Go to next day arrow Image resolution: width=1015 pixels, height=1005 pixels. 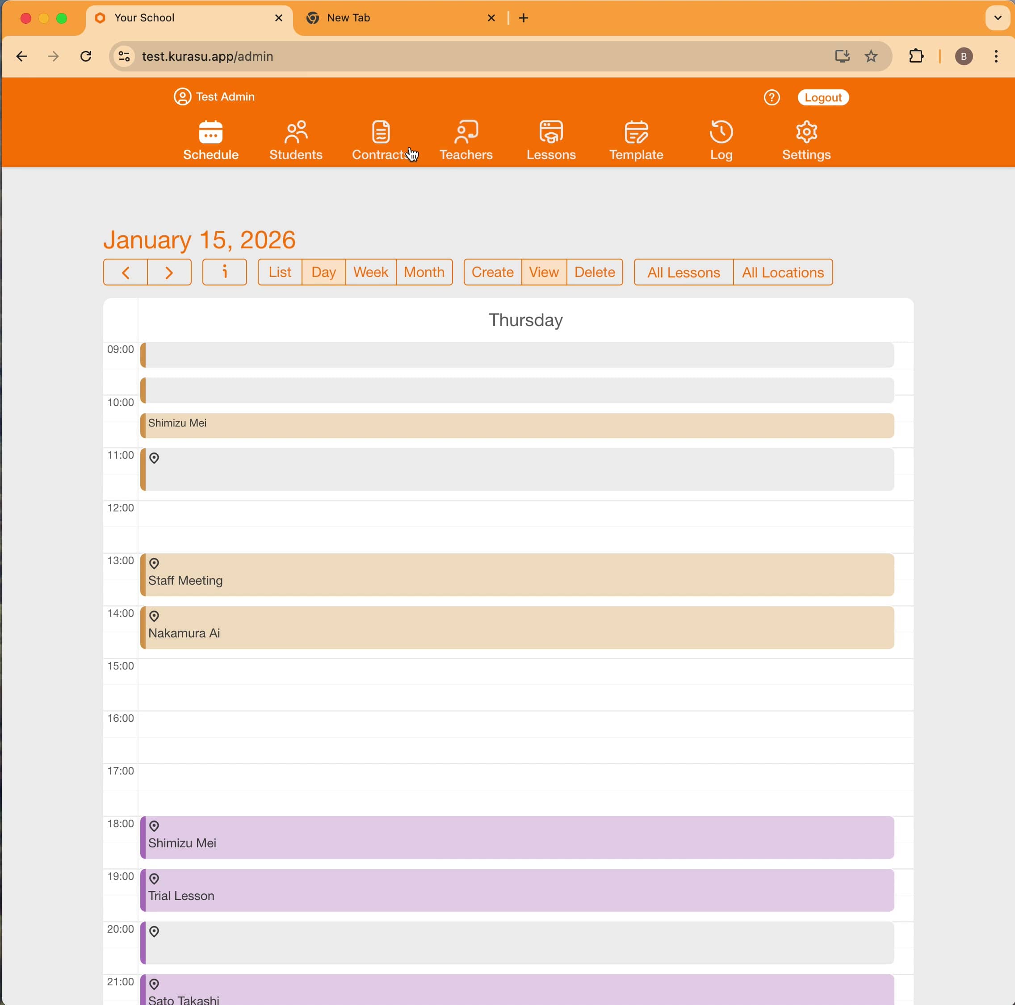[x=169, y=272]
